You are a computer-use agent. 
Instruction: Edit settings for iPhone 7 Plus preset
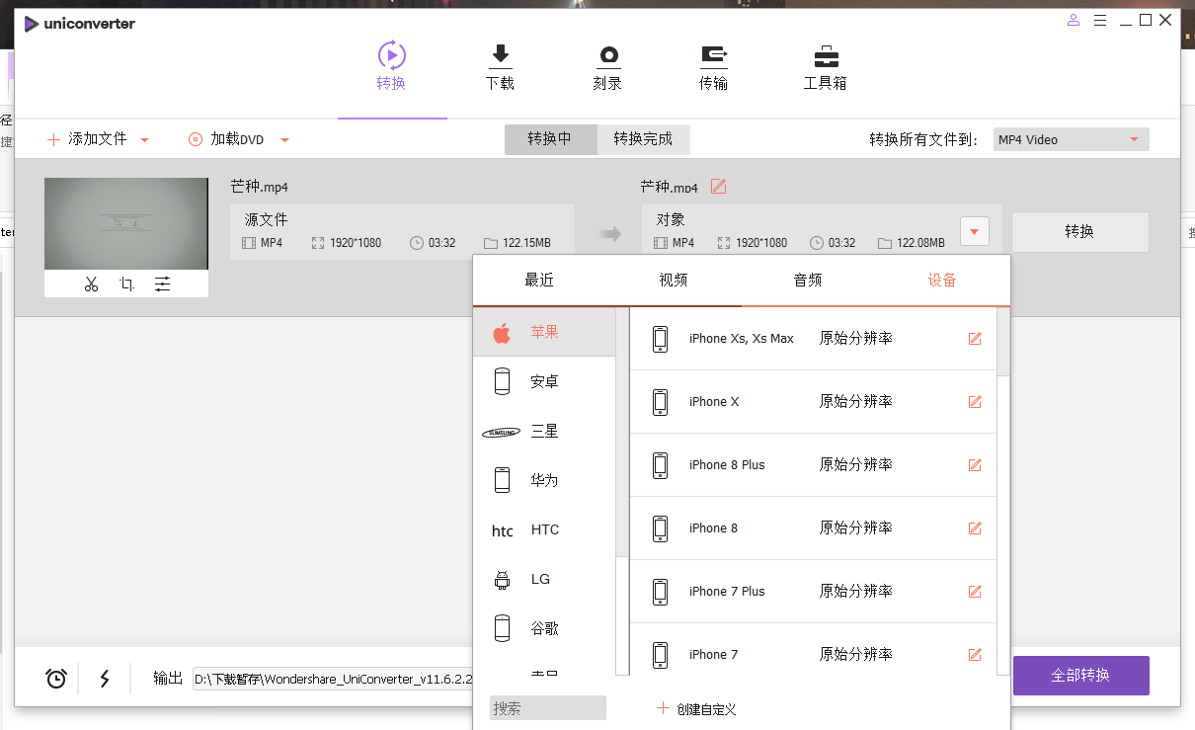975,592
